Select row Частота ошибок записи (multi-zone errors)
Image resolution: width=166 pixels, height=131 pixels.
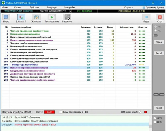(75, 80)
